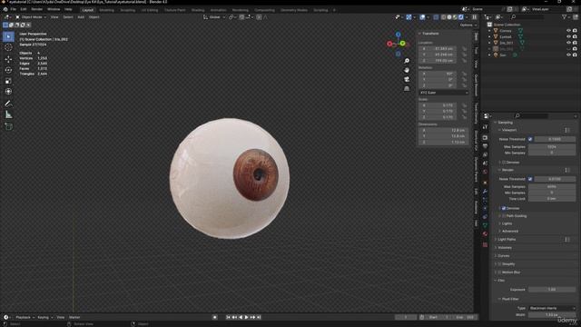This screenshot has width=581, height=327.
Task: Toggle Viewport Noise Threshold checkbox
Action: point(530,139)
